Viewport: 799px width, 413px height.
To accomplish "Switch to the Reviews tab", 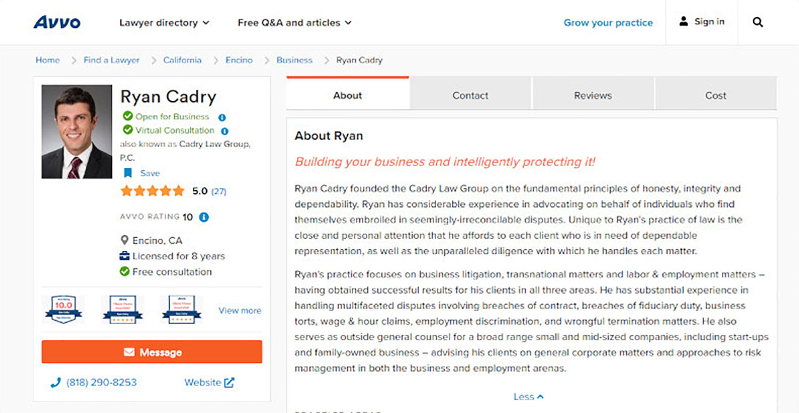I will [x=593, y=95].
